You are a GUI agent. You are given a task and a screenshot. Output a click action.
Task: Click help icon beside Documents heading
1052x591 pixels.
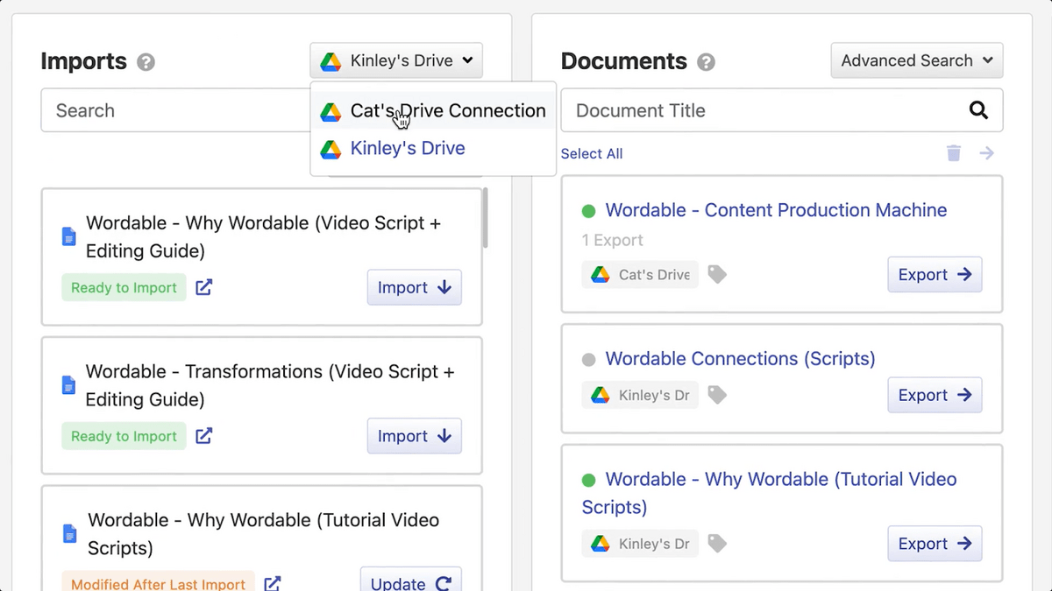pyautogui.click(x=706, y=62)
